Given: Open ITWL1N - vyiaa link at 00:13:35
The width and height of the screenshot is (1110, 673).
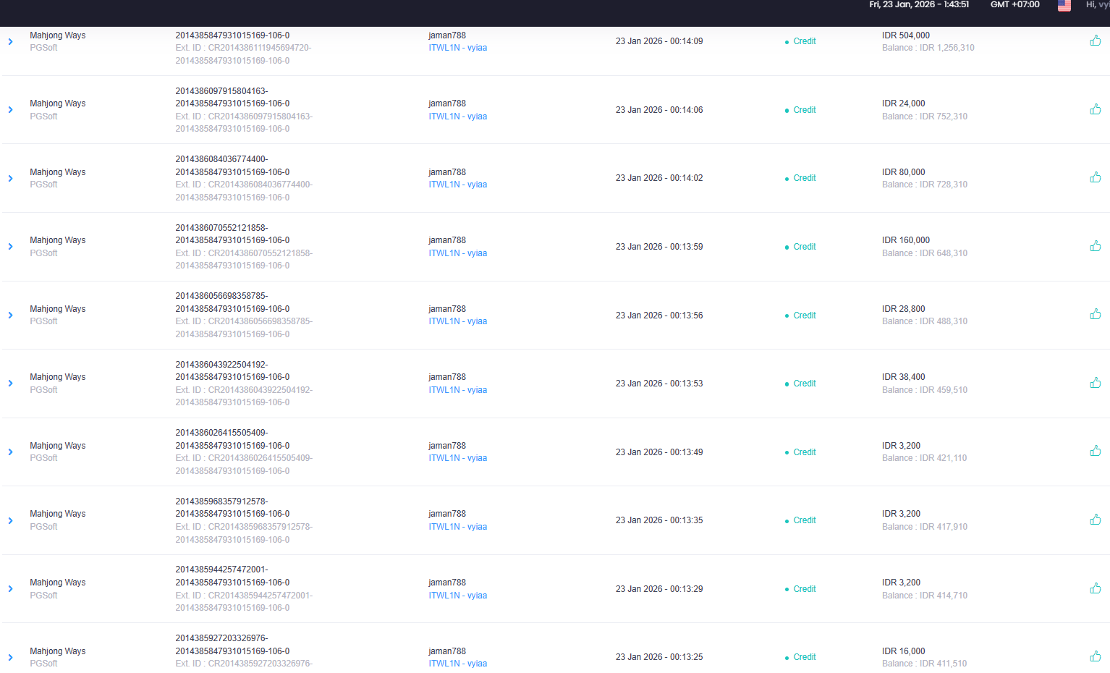Looking at the screenshot, I should click(457, 527).
